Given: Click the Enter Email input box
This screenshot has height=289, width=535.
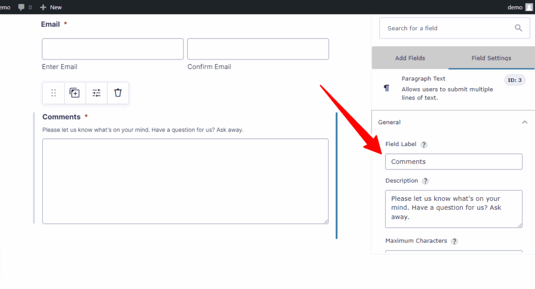Looking at the screenshot, I should pos(113,49).
